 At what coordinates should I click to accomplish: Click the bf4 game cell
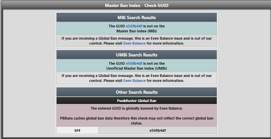tap(77, 130)
